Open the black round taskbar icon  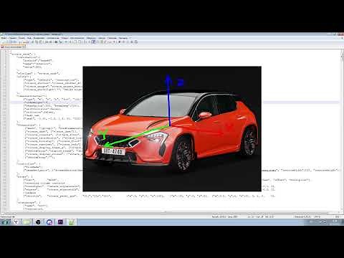click(38, 222)
